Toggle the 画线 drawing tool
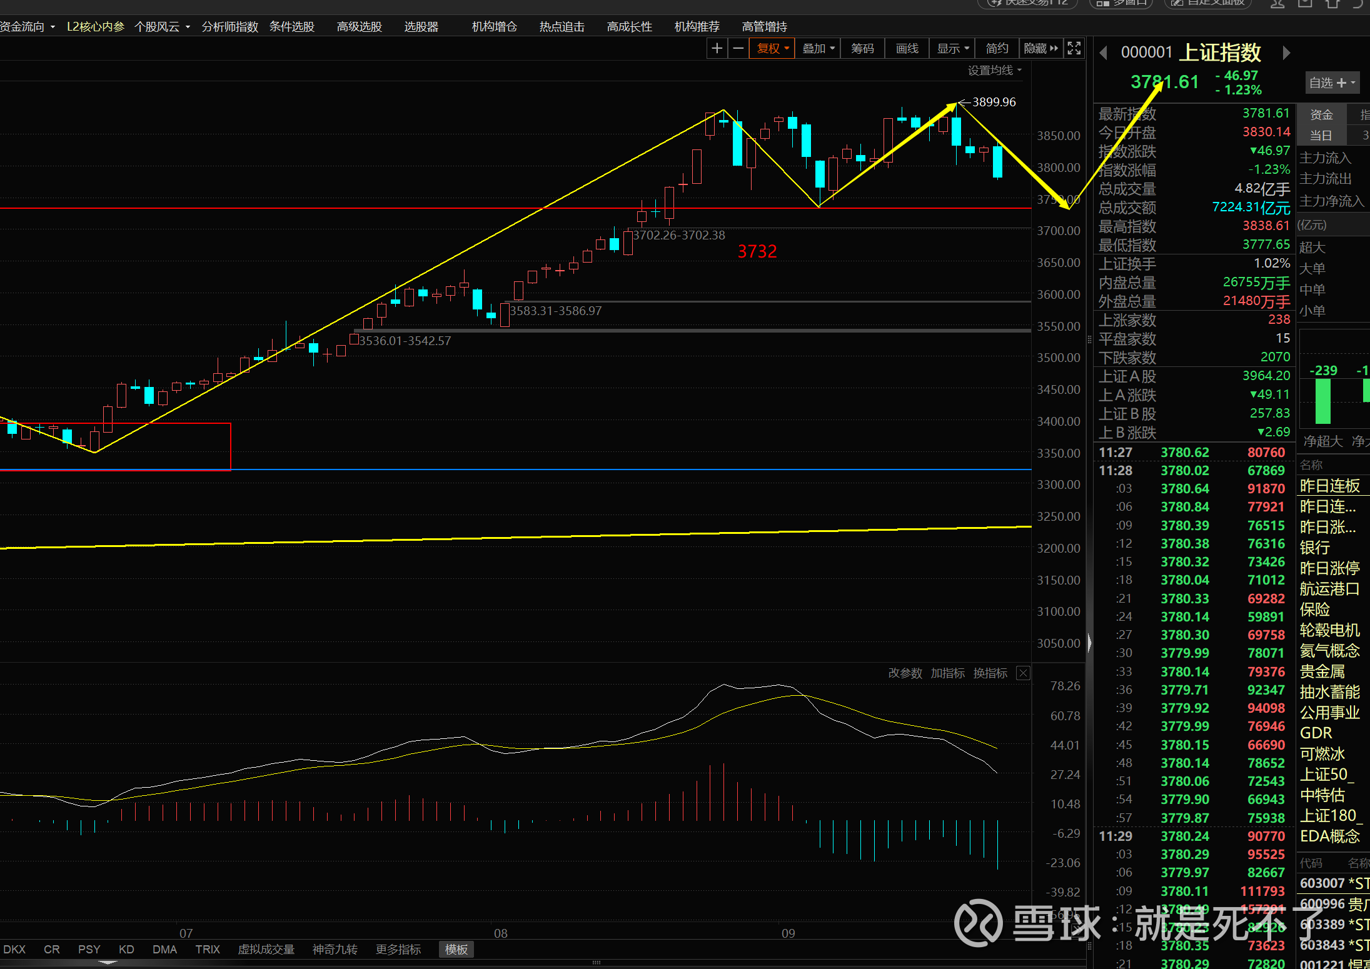This screenshot has width=1370, height=969. (x=907, y=48)
